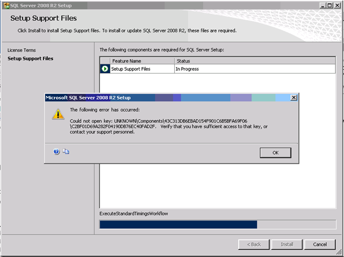Maximize the SQL Server 2008 R2 Setup window
This screenshot has height=257, width=344.
[x=329, y=5]
